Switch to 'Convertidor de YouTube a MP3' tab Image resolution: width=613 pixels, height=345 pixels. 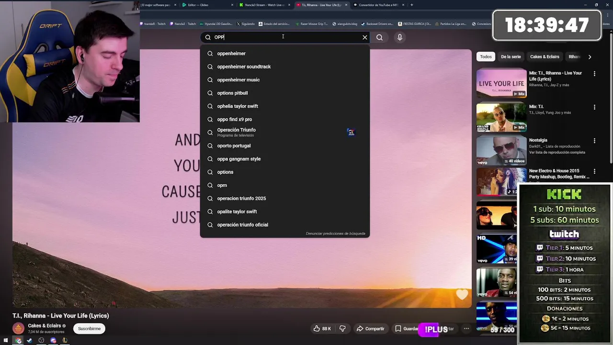(378, 5)
